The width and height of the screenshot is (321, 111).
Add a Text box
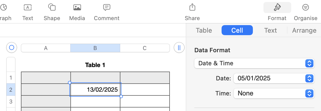pyautogui.click(x=28, y=11)
